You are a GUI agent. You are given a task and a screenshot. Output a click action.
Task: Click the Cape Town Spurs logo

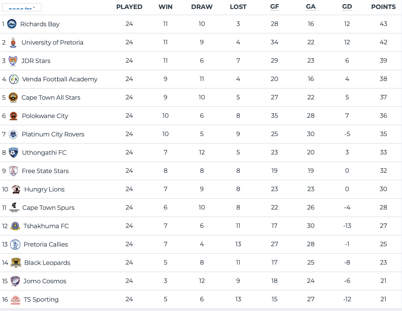coord(14,208)
